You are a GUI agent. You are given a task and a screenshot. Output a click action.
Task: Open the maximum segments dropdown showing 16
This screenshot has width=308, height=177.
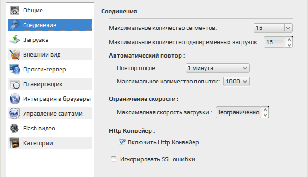(273, 28)
